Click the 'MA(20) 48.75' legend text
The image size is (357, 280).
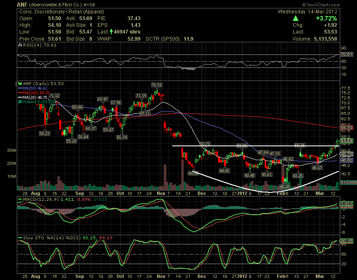pos(35,97)
